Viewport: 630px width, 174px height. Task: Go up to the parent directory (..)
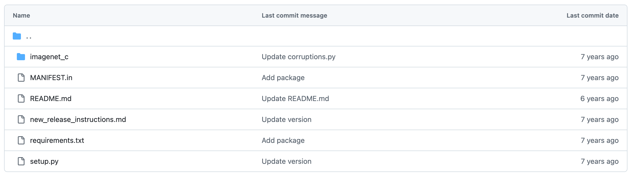point(29,37)
